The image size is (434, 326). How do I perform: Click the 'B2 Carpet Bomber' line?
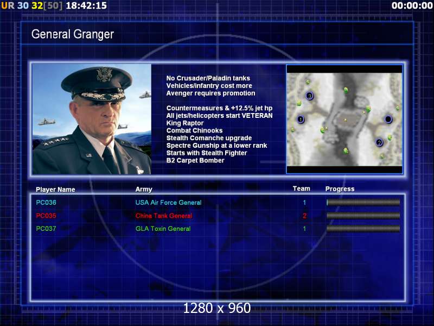[x=195, y=160]
